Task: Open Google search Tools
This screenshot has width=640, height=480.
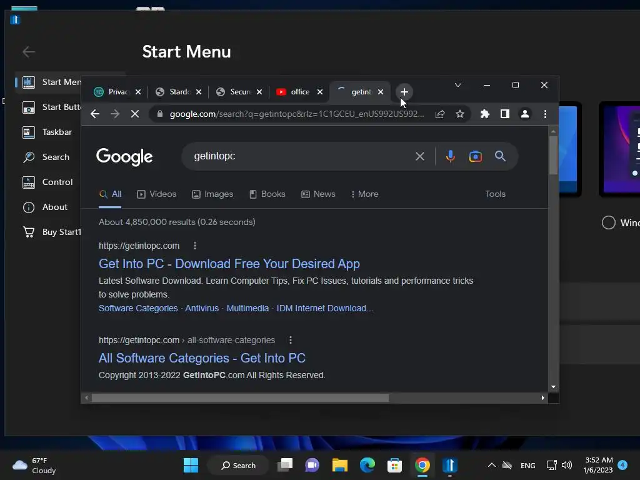Action: [x=495, y=194]
